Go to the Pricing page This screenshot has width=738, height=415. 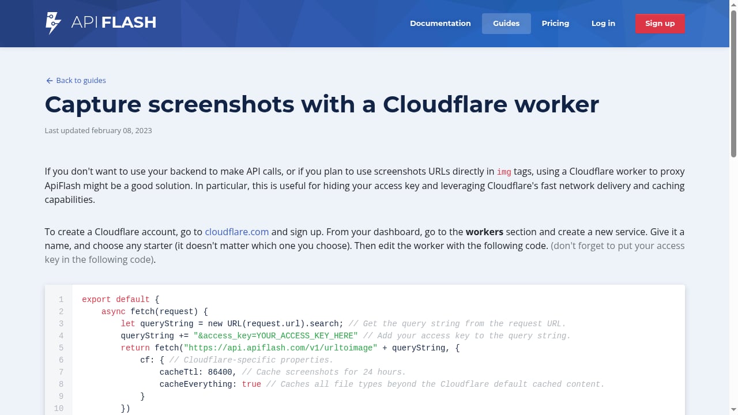(x=555, y=24)
